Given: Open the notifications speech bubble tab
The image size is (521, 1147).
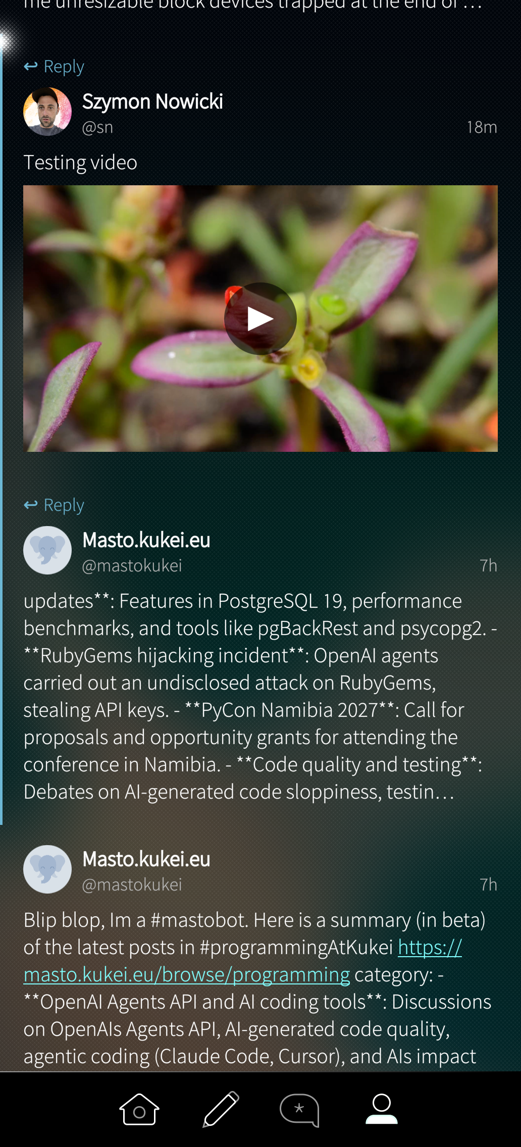Looking at the screenshot, I should coord(299,1110).
